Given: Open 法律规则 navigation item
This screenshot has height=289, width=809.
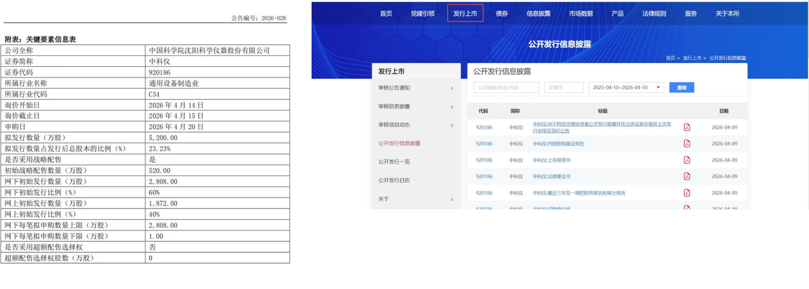Looking at the screenshot, I should (x=654, y=13).
